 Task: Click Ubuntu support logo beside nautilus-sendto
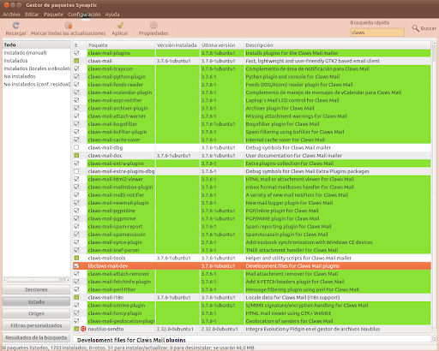(x=83, y=329)
